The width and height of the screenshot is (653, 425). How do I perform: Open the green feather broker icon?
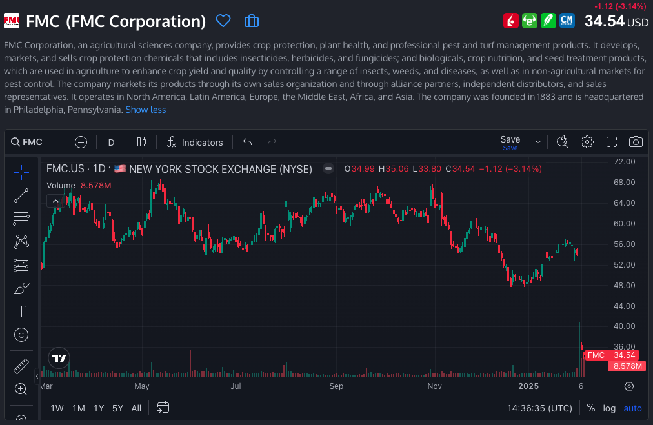click(548, 21)
